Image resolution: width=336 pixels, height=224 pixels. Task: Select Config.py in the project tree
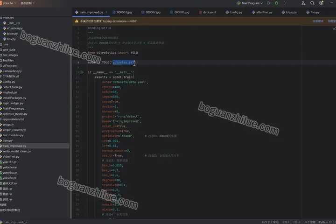(x=8, y=82)
